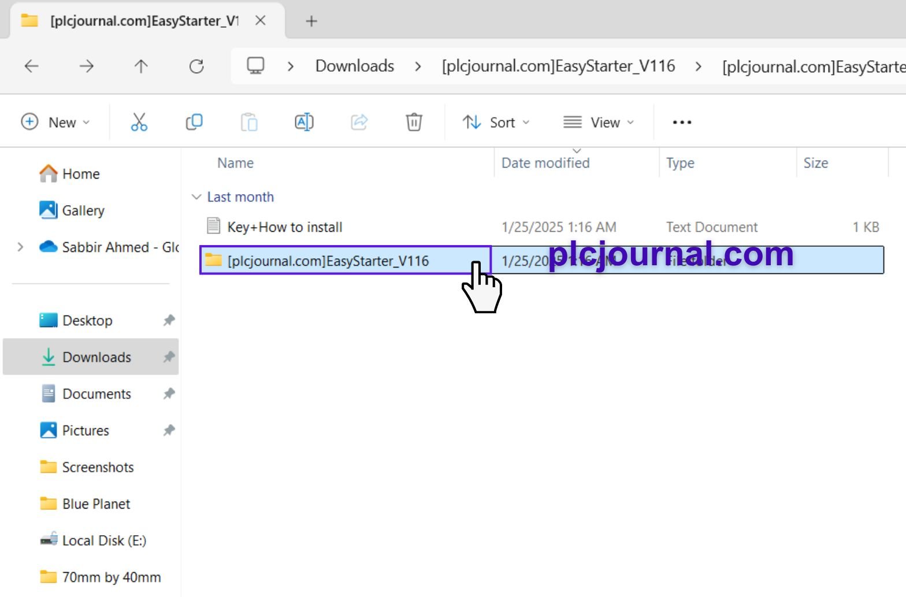Open the See more three-dots menu
This screenshot has height=597, width=906.
point(682,122)
